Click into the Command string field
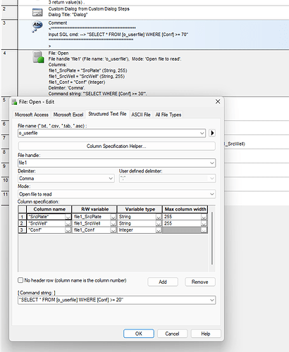This screenshot has width=289, height=352. (x=113, y=300)
